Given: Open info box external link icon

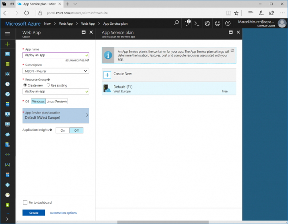Looking at the screenshot, I should pyautogui.click(x=232, y=50).
